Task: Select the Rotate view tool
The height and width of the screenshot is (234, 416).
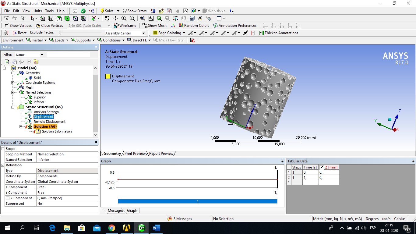Action: coord(107,18)
